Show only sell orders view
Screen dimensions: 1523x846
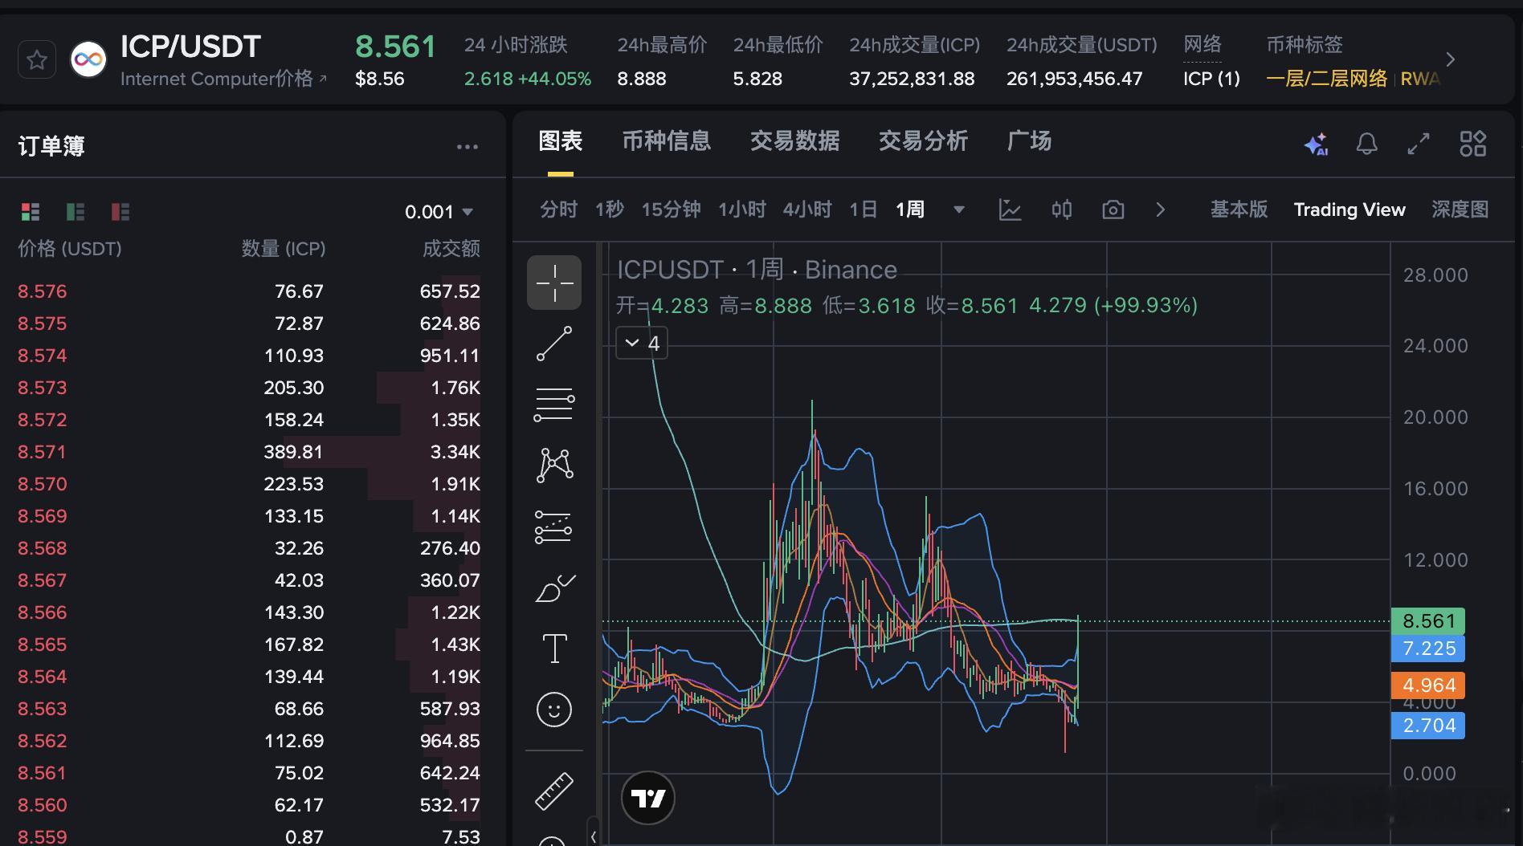(120, 212)
